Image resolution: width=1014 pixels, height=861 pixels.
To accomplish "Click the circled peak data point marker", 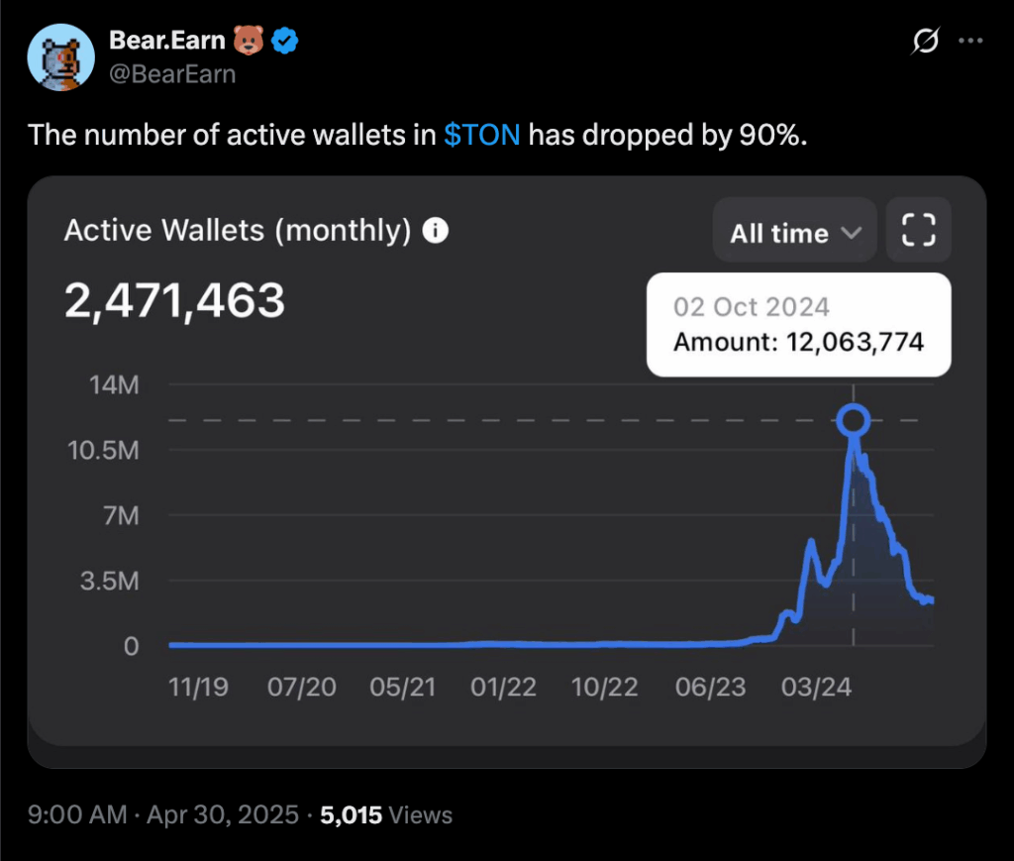I will click(x=853, y=420).
